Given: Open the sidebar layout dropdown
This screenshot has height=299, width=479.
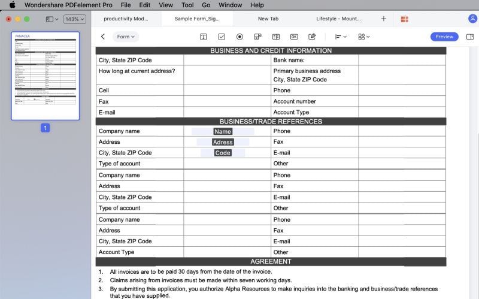Looking at the screenshot, I should click(52, 19).
